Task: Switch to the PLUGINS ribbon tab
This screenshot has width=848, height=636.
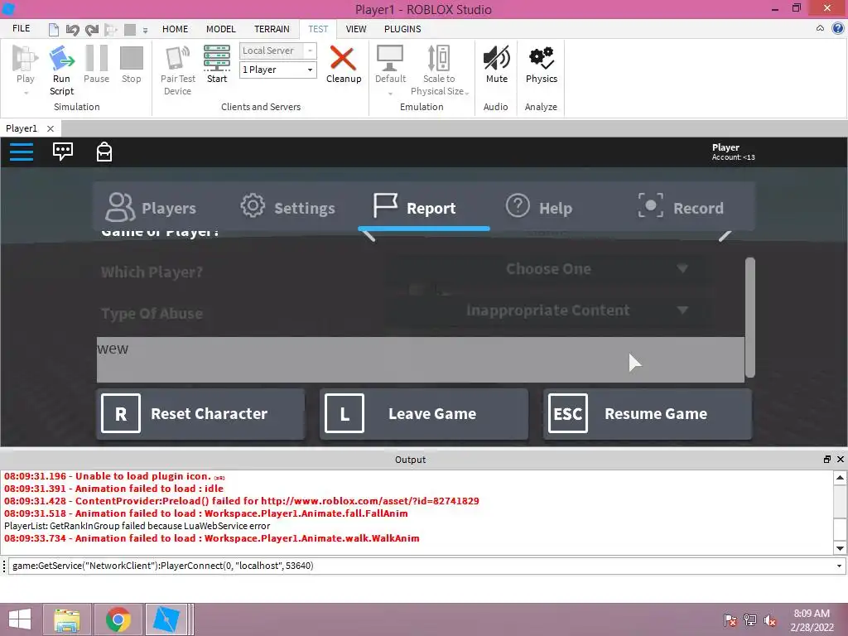Action: (x=402, y=29)
